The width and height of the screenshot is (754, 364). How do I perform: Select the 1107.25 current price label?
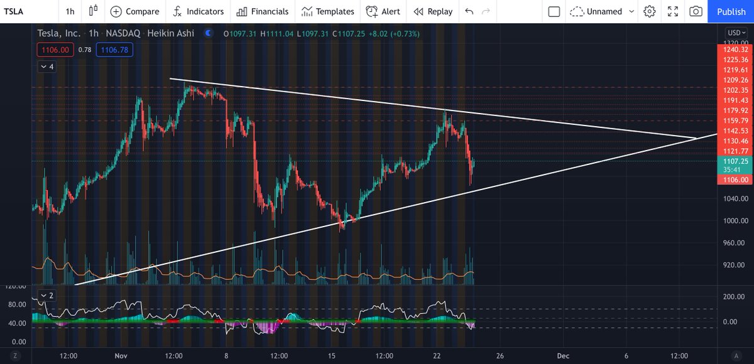pyautogui.click(x=735, y=161)
